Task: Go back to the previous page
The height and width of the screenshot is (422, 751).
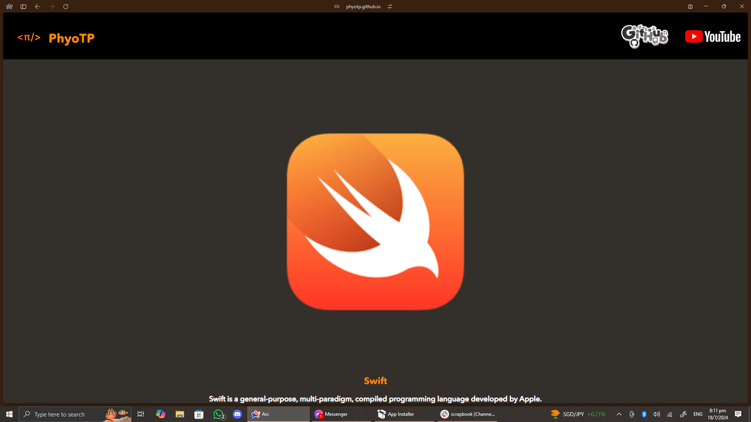Action: pyautogui.click(x=38, y=6)
